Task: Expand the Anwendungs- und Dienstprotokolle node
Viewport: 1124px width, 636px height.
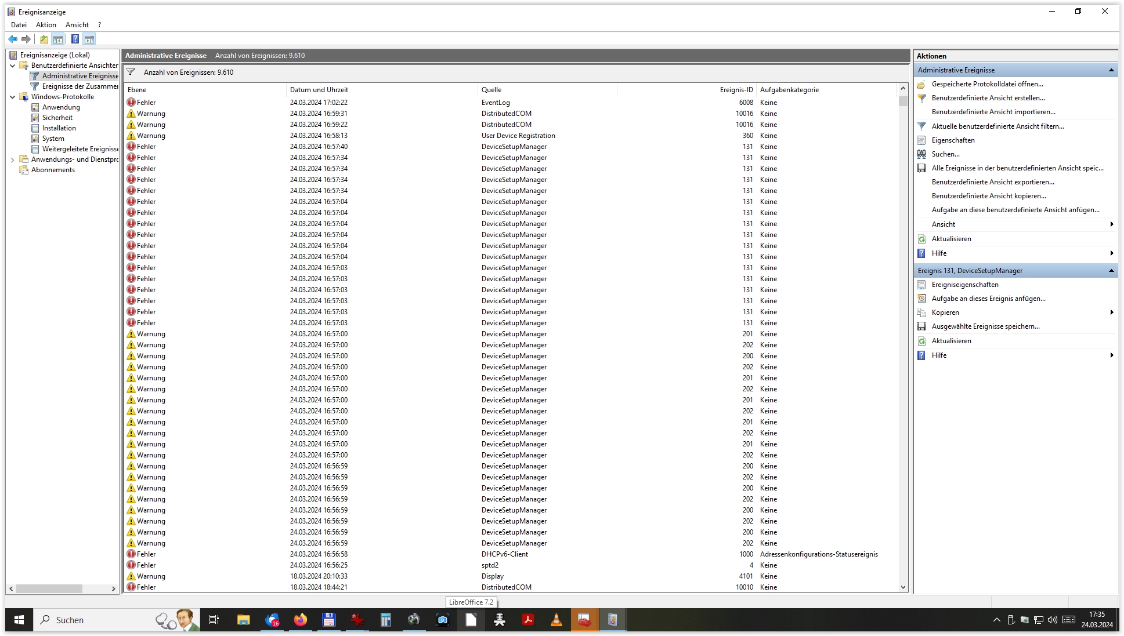Action: coord(13,159)
